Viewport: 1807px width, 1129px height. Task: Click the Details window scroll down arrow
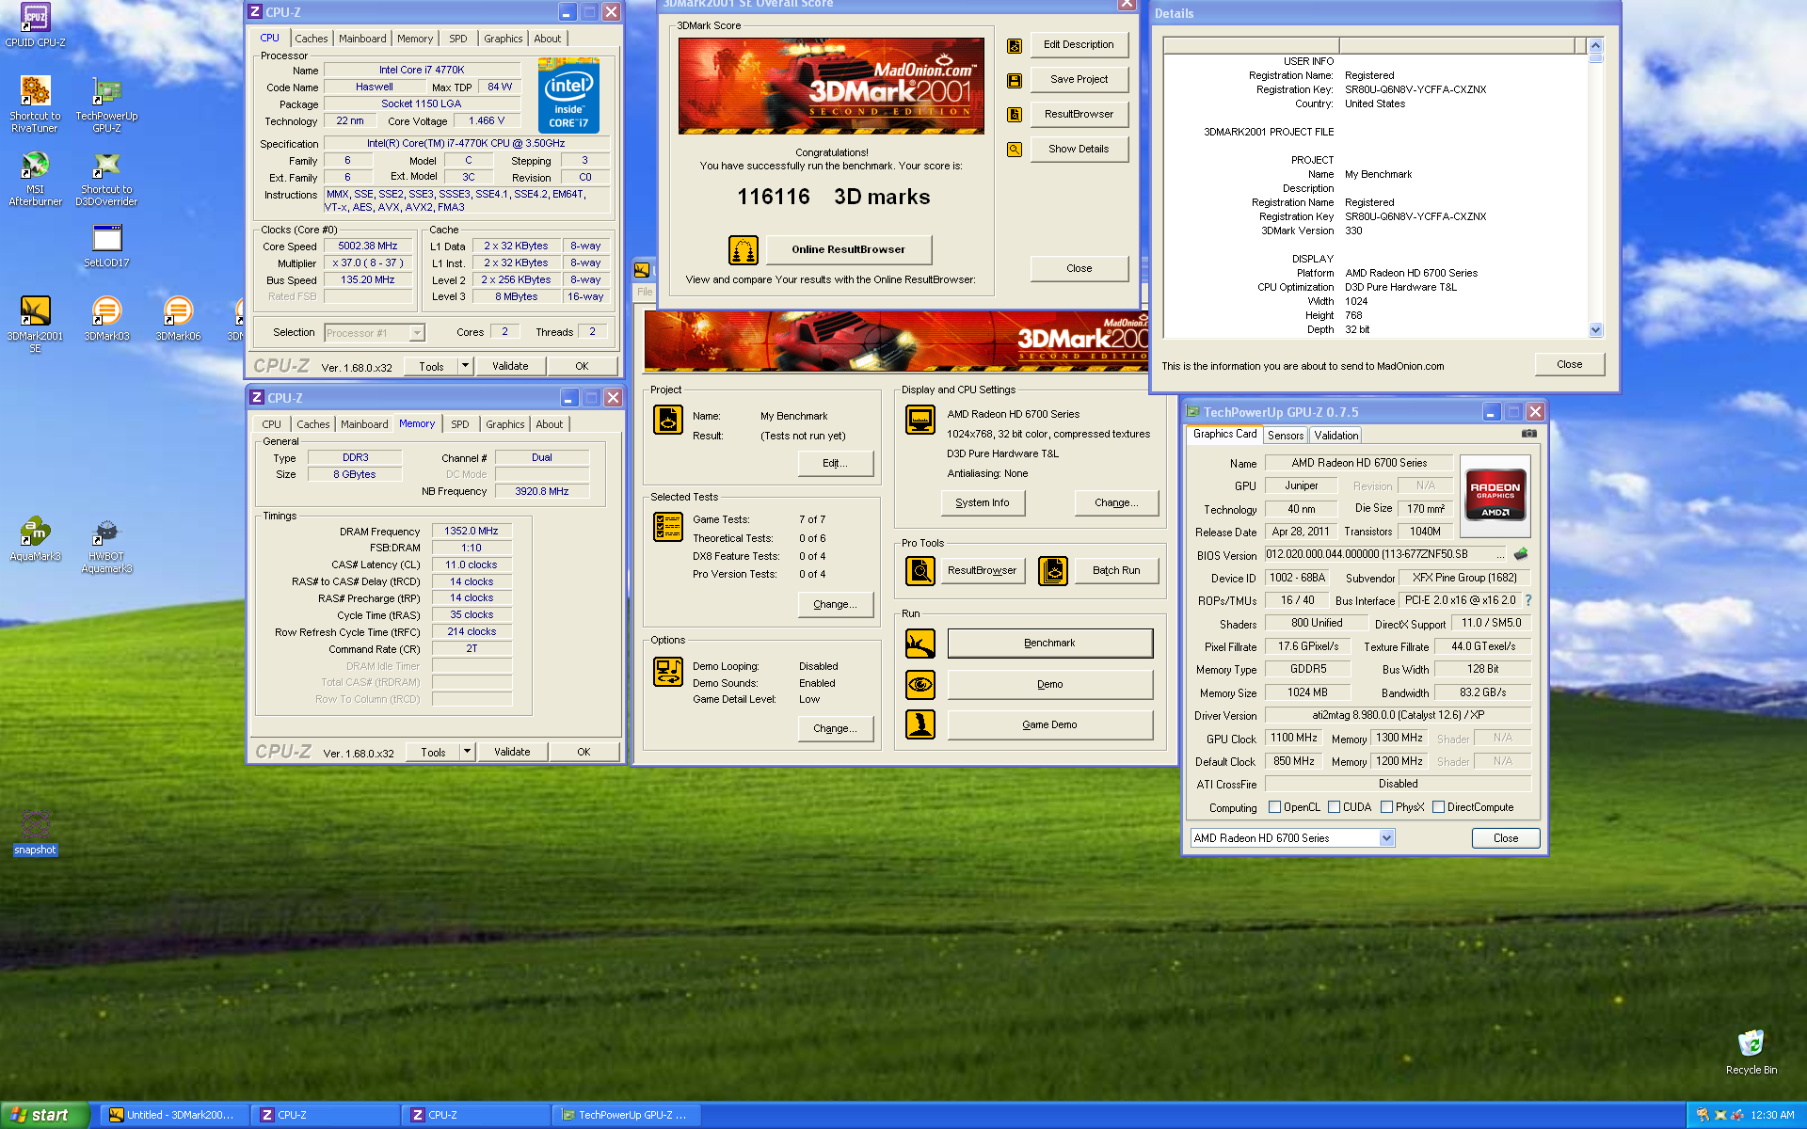1595,330
